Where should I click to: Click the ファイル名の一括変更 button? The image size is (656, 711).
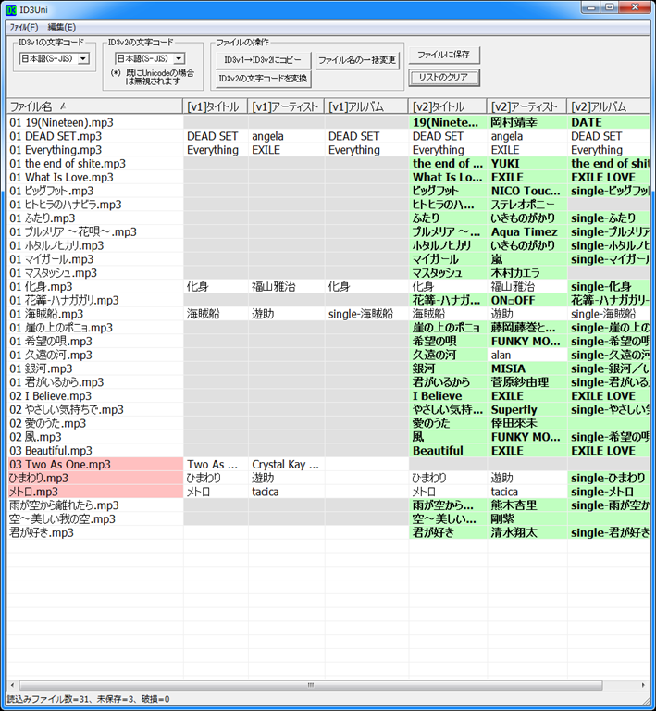pos(357,60)
